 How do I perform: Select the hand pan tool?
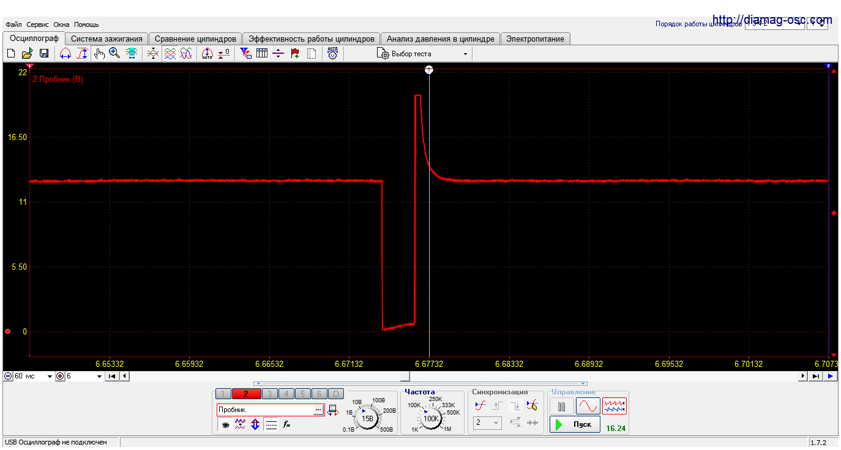99,54
